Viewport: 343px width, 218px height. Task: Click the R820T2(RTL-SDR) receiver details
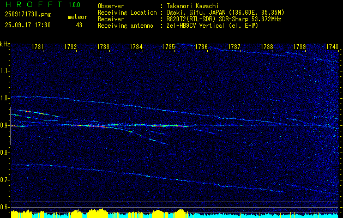tap(224, 19)
